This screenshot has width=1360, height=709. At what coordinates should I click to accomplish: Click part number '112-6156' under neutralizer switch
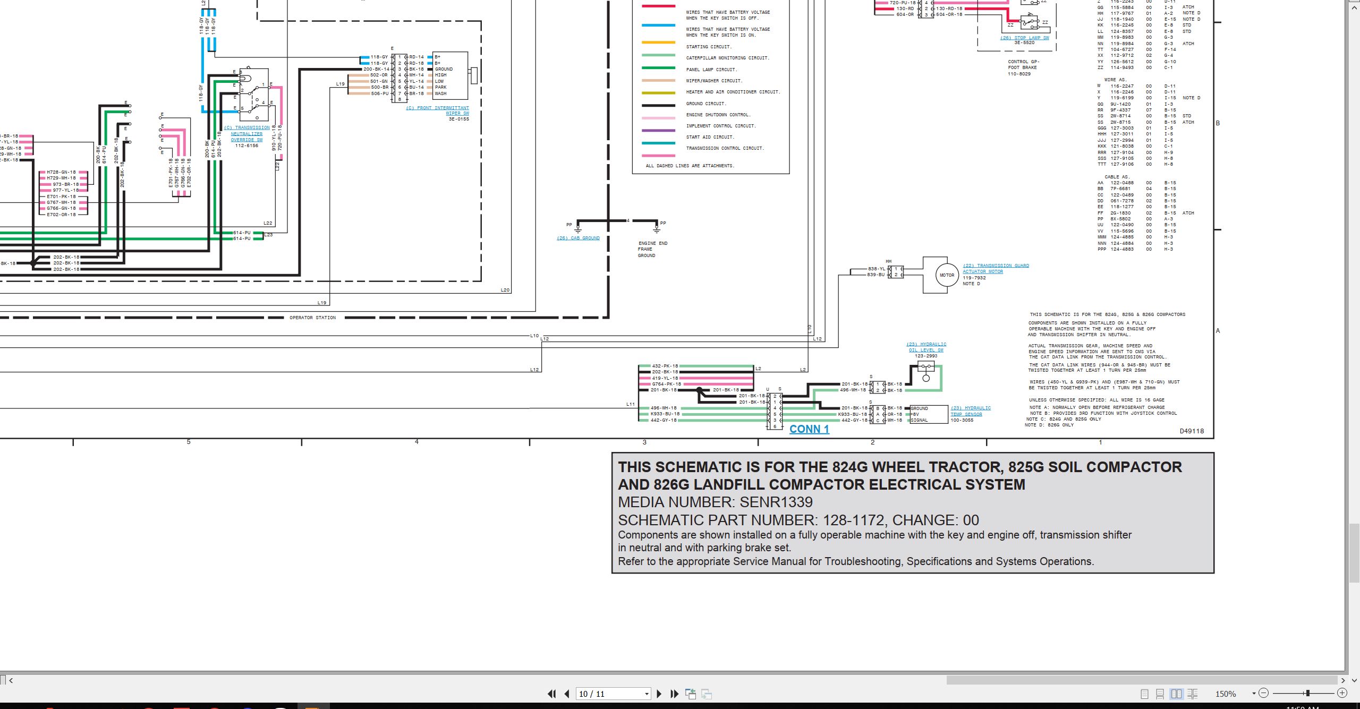pyautogui.click(x=246, y=146)
